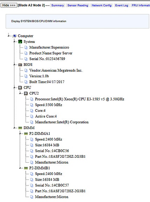This screenshot has height=202, width=150.
Task: Go to the Event Log tab
Action: (122, 5)
